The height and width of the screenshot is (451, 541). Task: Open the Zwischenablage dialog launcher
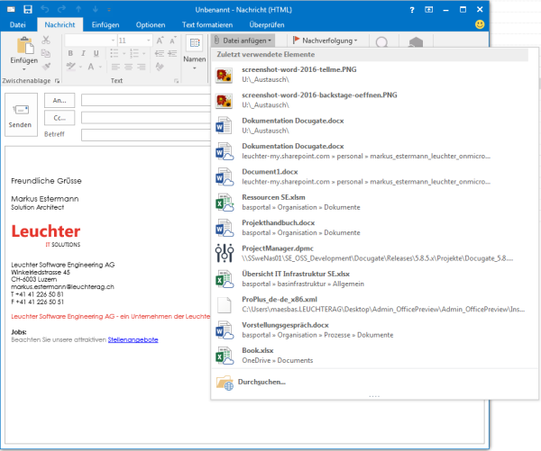point(57,81)
